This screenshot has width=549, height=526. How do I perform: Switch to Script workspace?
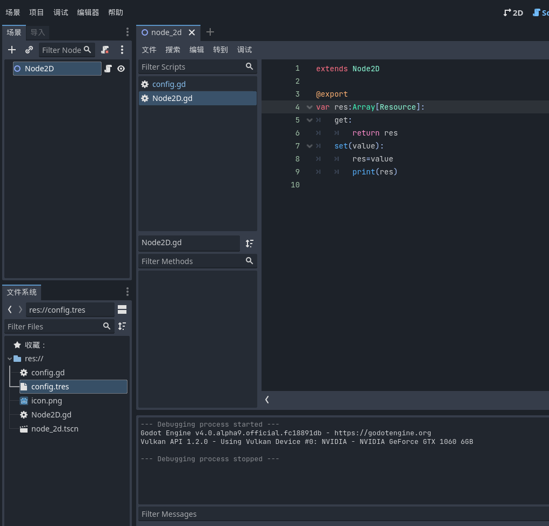coord(540,13)
